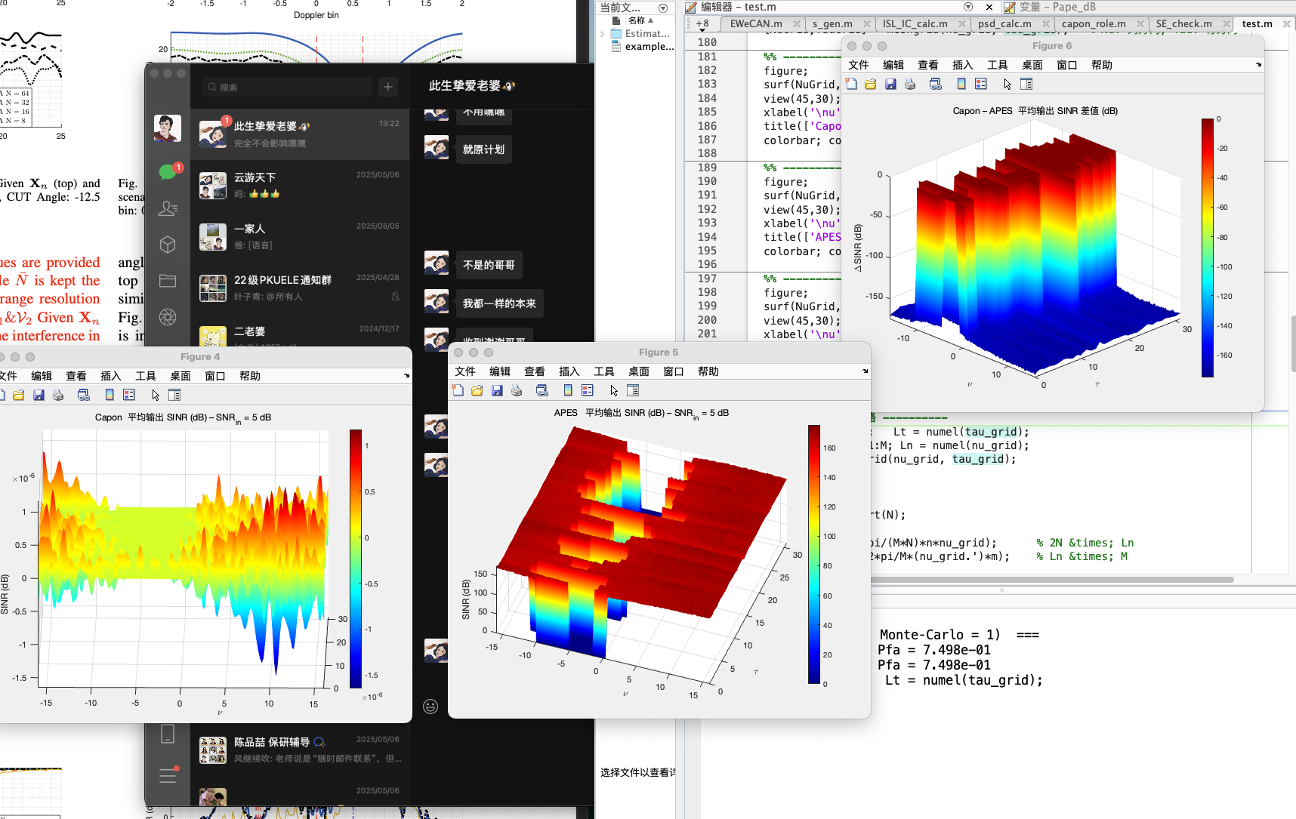Click New Figure icon in Figure 5 toolbar
Image resolution: width=1296 pixels, height=819 pixels.
458,390
